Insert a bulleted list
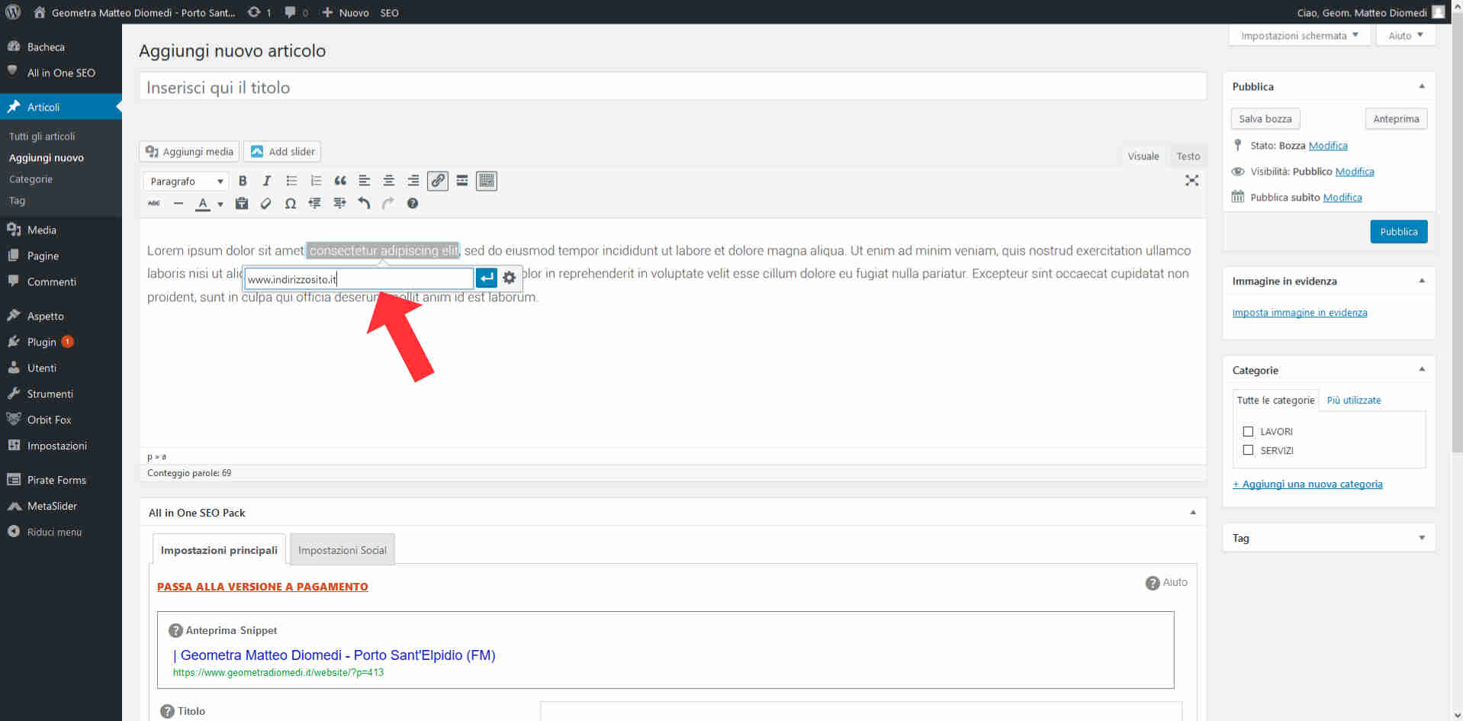This screenshot has height=721, width=1463. 291,181
